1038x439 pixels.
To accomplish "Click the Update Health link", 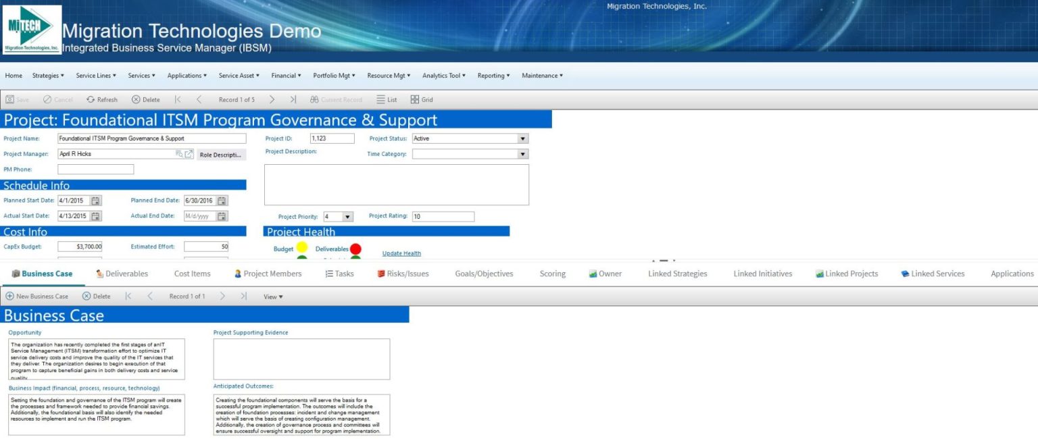I will [x=401, y=253].
